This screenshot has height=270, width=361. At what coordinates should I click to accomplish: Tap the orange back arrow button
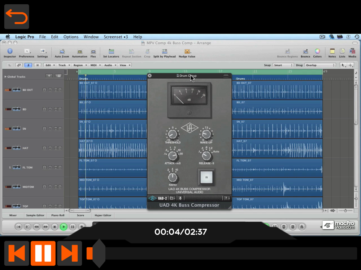pos(17,17)
